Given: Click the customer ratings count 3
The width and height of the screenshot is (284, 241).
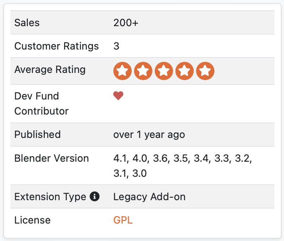Looking at the screenshot, I should click(116, 46).
